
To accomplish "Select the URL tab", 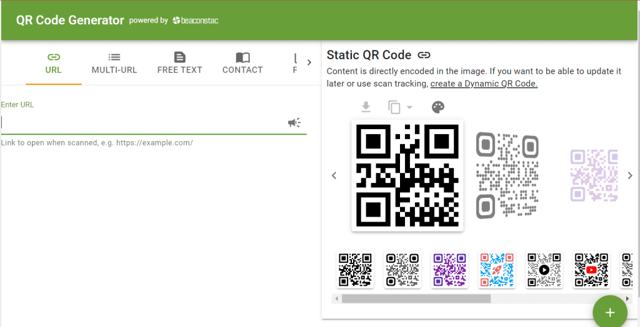I will (54, 63).
